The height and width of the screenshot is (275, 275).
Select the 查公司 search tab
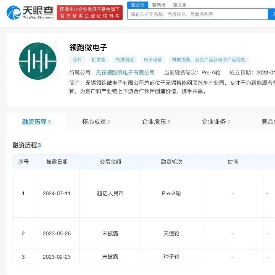point(137,5)
